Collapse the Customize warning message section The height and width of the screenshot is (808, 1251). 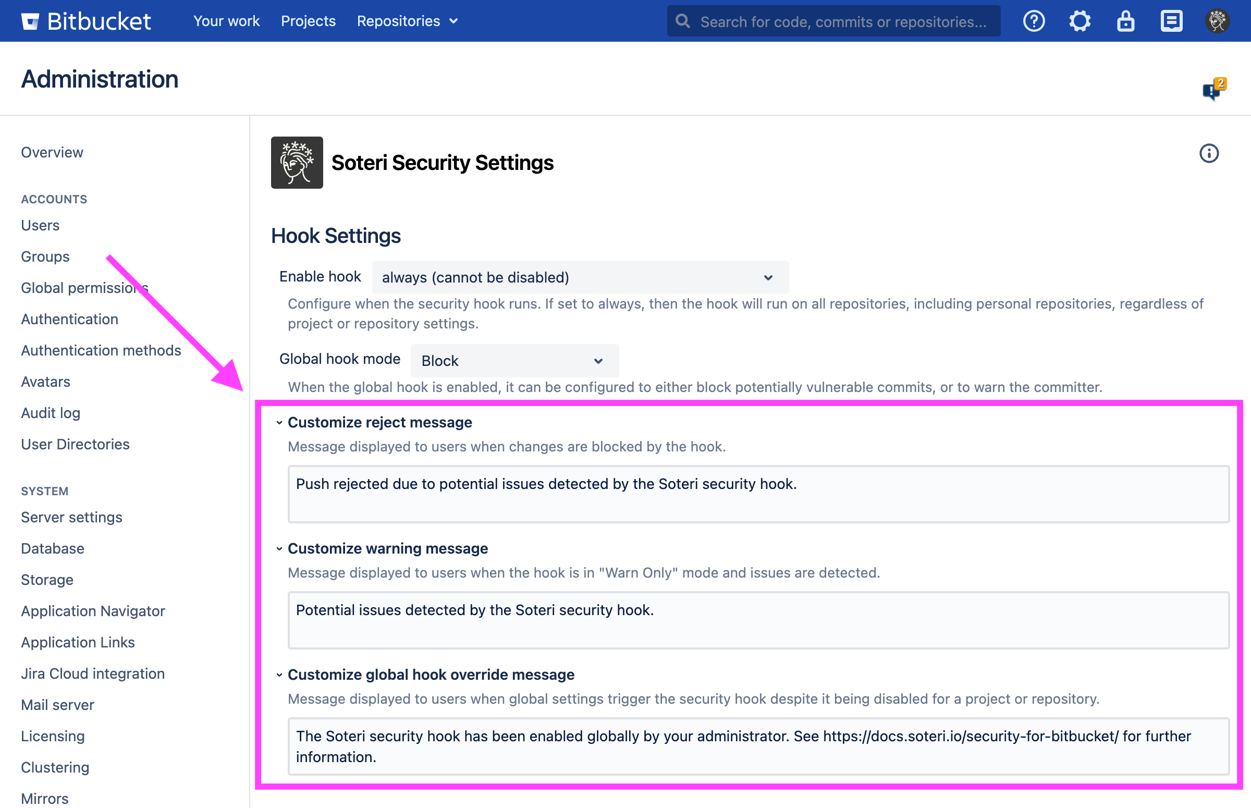point(279,549)
